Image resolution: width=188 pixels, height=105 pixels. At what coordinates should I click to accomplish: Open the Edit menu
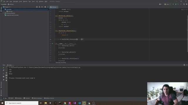tap(7, 1)
